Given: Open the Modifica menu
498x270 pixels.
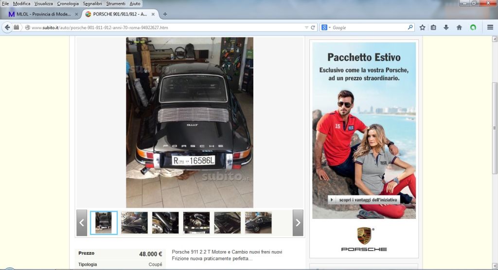Looking at the screenshot, I should [x=21, y=3].
